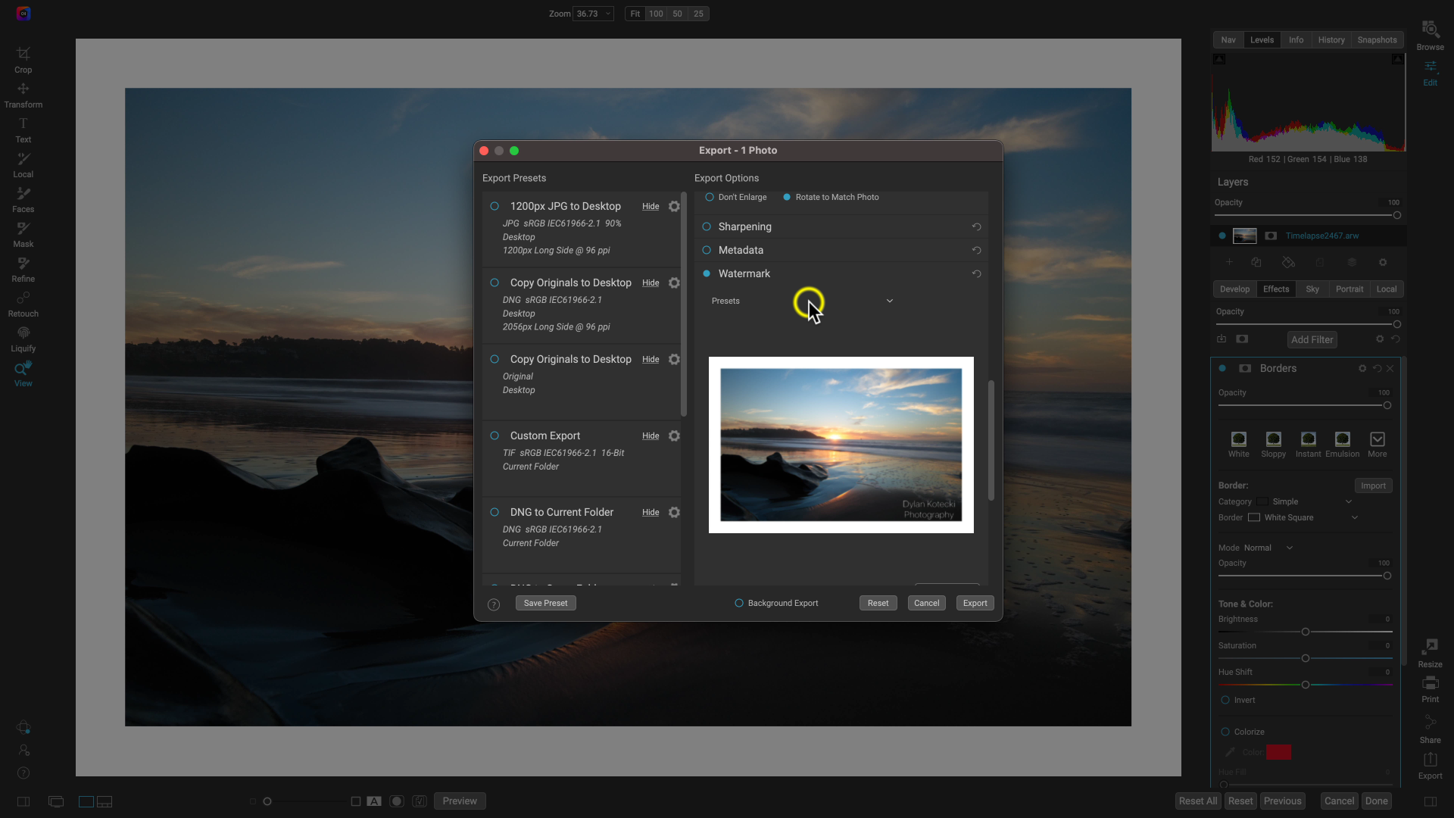Click Hide link for Custom Export preset
1454x818 pixels.
pos(651,436)
